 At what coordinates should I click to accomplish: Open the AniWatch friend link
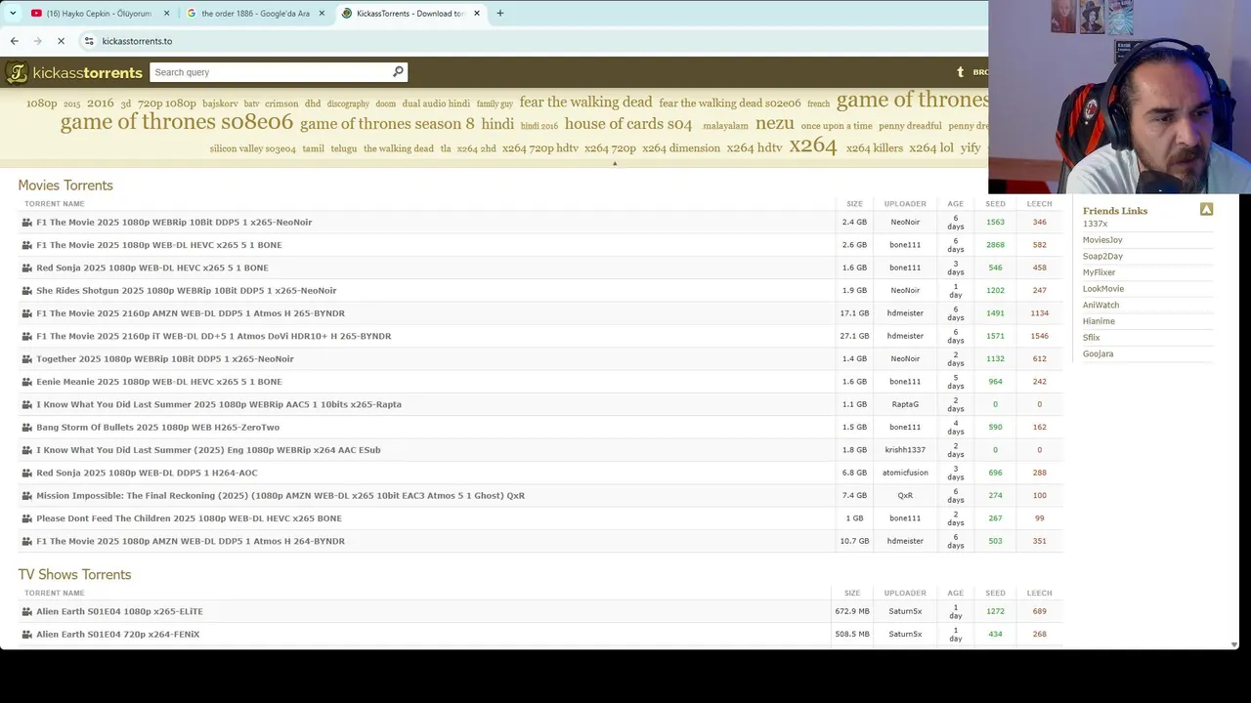pyautogui.click(x=1100, y=306)
